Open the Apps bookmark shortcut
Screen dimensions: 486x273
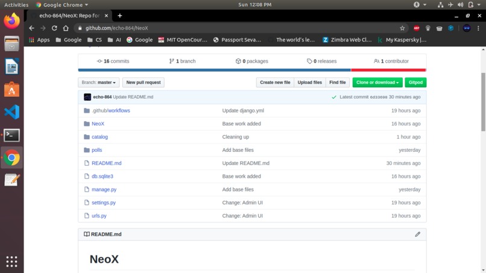click(x=39, y=40)
